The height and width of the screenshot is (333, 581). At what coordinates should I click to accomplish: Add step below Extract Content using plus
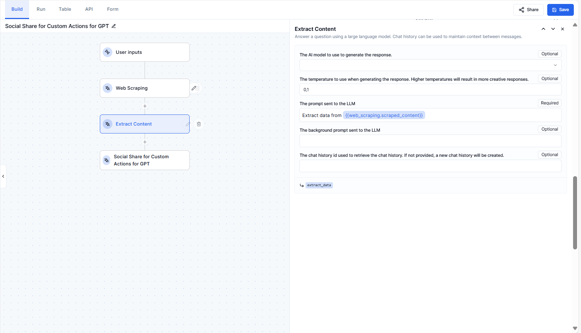145,142
